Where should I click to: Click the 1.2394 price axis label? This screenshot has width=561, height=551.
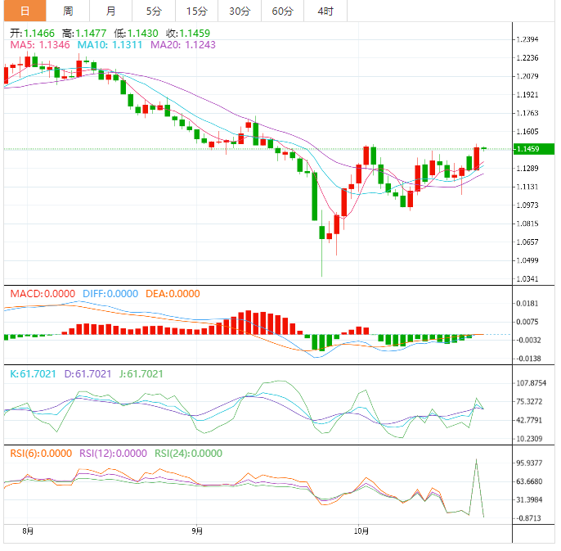tap(527, 39)
